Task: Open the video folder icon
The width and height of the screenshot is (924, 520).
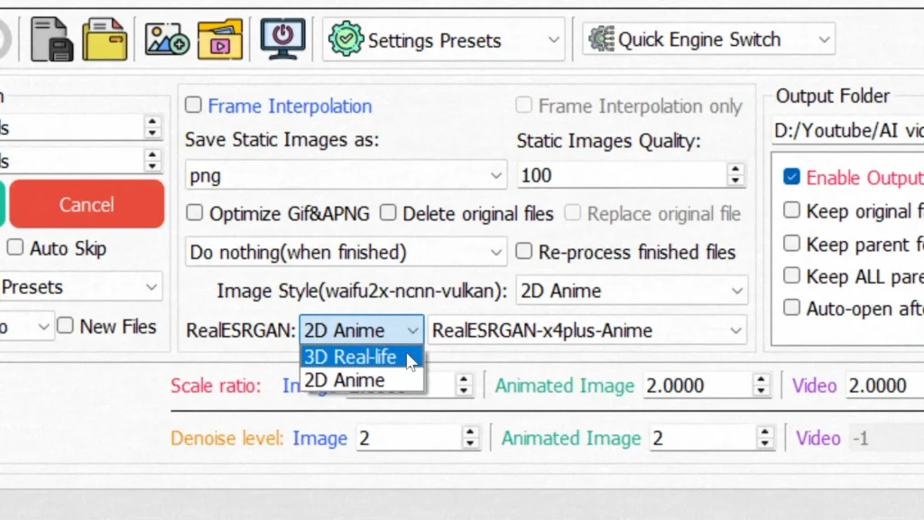Action: pos(220,40)
